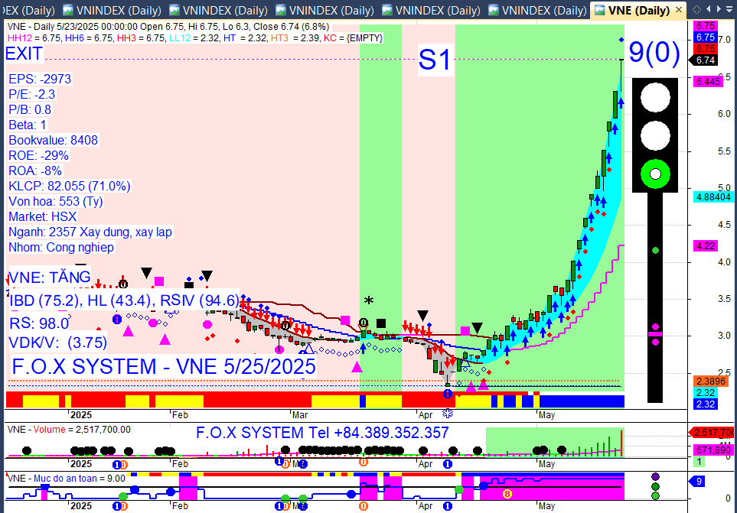
Task: Click the Muc do an toan = 9.00 label
Action: [x=67, y=479]
